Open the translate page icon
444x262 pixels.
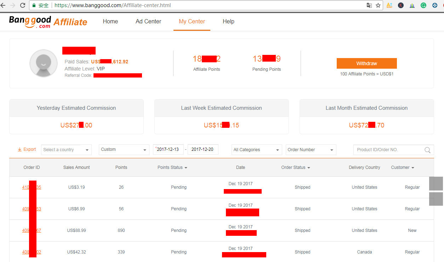[x=369, y=5]
